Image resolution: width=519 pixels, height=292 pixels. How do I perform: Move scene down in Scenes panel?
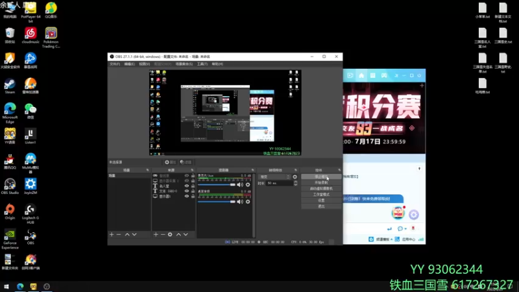click(x=134, y=234)
